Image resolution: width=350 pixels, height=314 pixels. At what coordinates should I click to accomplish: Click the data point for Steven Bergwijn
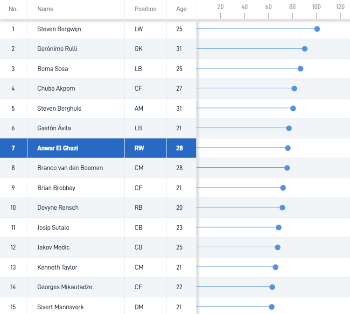click(x=317, y=29)
